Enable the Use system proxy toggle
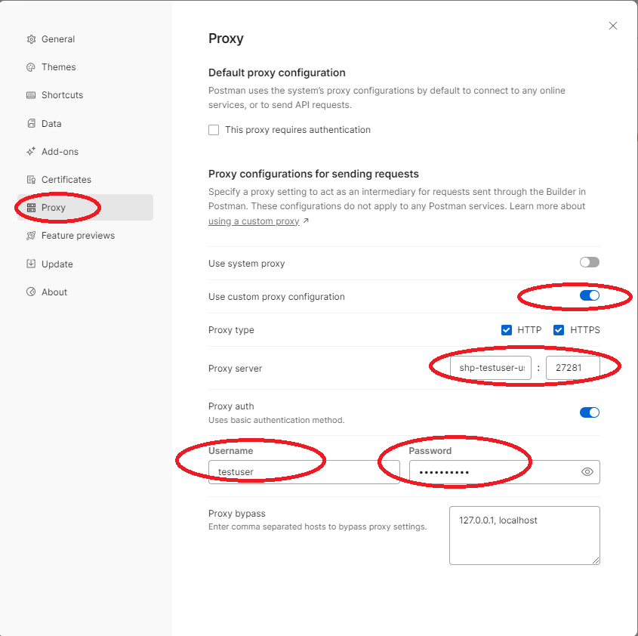The width and height of the screenshot is (638, 636). [x=590, y=262]
